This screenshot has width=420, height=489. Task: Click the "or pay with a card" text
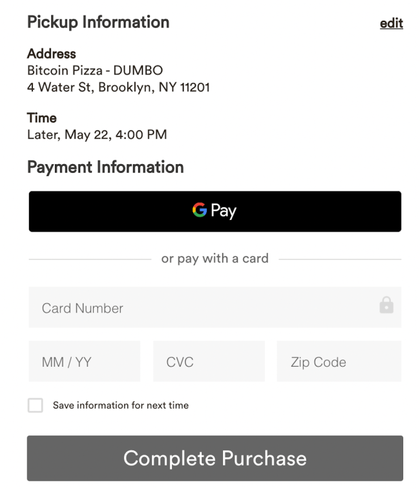point(215,259)
